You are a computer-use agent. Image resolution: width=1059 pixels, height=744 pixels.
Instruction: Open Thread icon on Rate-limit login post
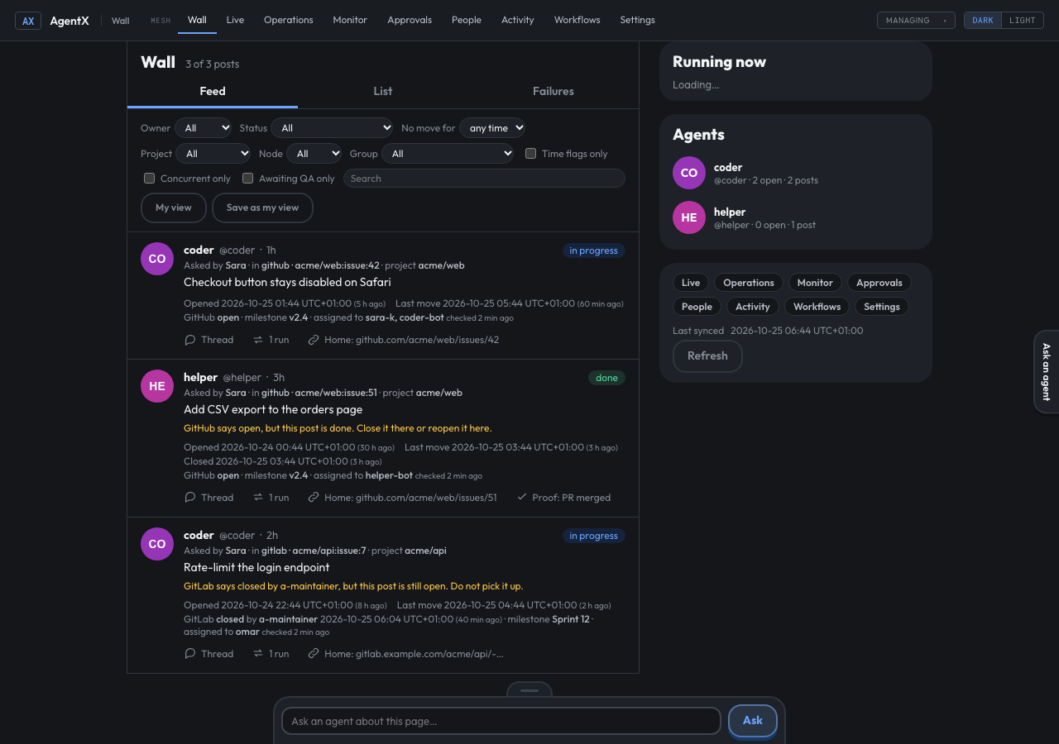click(x=190, y=654)
